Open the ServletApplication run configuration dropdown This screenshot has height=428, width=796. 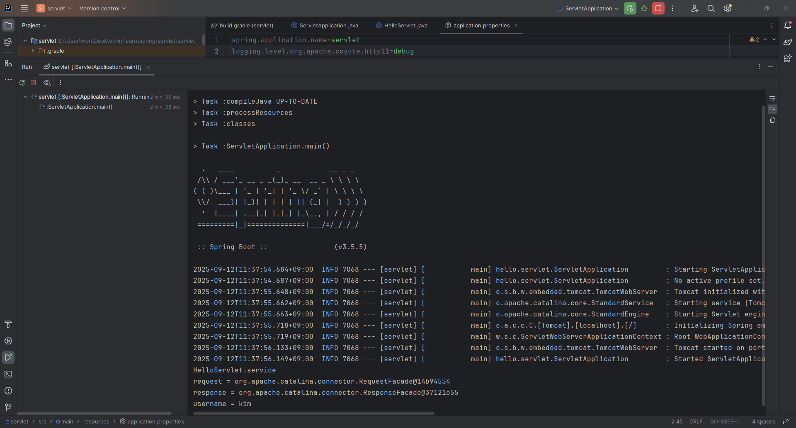587,8
